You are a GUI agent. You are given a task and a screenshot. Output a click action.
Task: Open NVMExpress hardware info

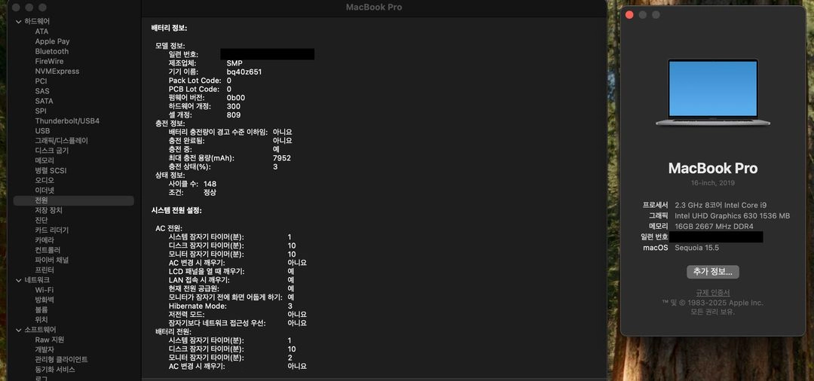coord(57,71)
